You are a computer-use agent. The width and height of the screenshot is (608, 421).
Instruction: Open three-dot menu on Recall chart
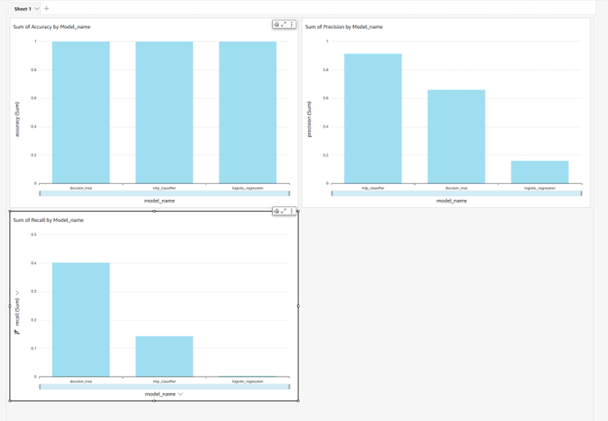point(292,211)
